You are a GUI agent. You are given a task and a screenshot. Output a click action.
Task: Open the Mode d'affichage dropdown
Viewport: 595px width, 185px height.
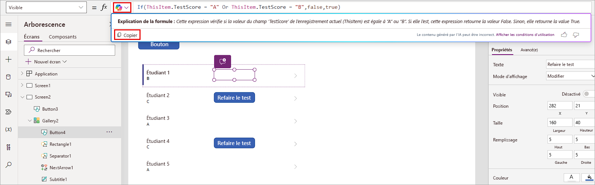click(570, 76)
